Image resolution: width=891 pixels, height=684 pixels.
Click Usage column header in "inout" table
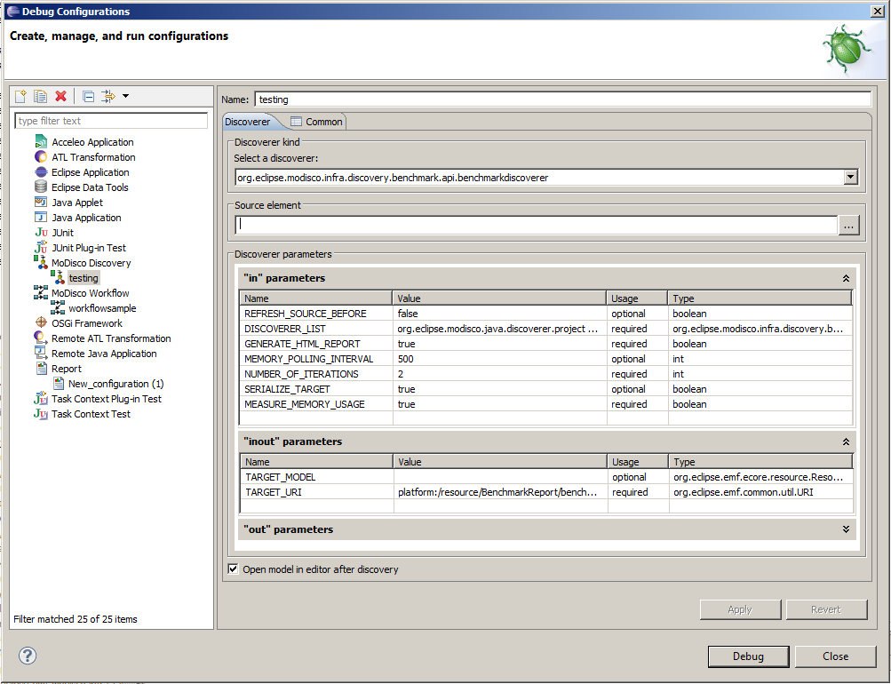coord(638,462)
